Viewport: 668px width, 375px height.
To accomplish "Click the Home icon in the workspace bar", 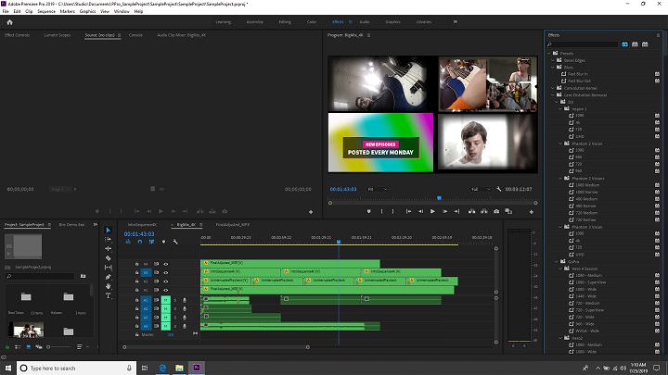I will point(10,22).
